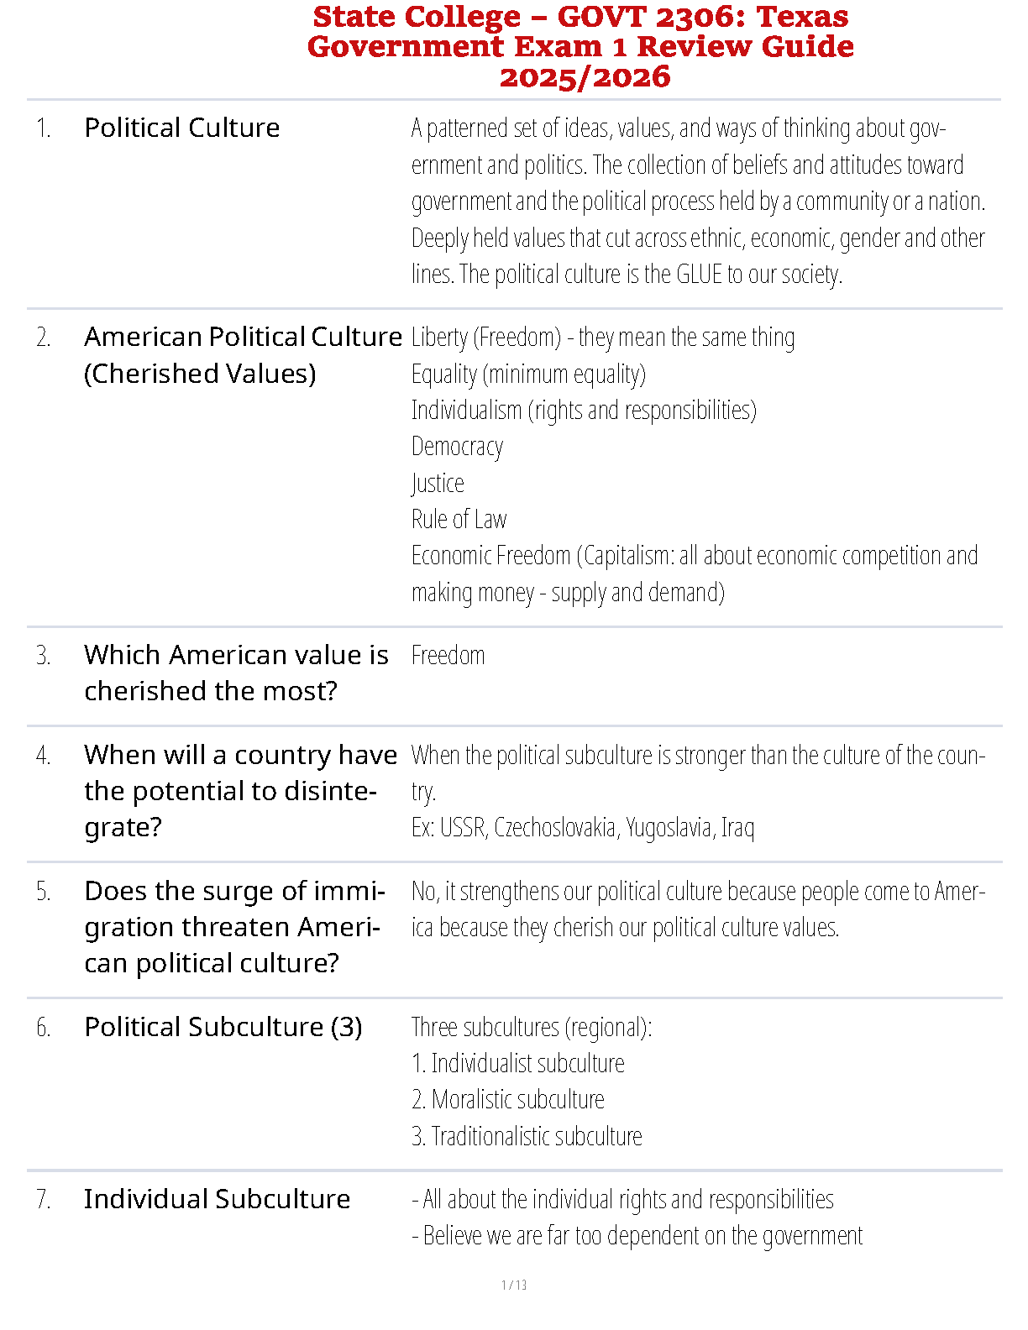Click the "Equality (minimum equality)" line
The width and height of the screenshot is (1028, 1330).
click(528, 374)
